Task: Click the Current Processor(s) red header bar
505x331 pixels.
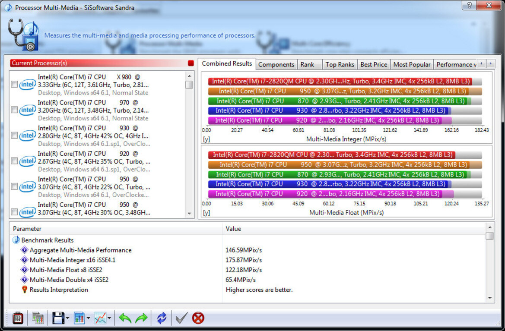Action: coord(98,63)
